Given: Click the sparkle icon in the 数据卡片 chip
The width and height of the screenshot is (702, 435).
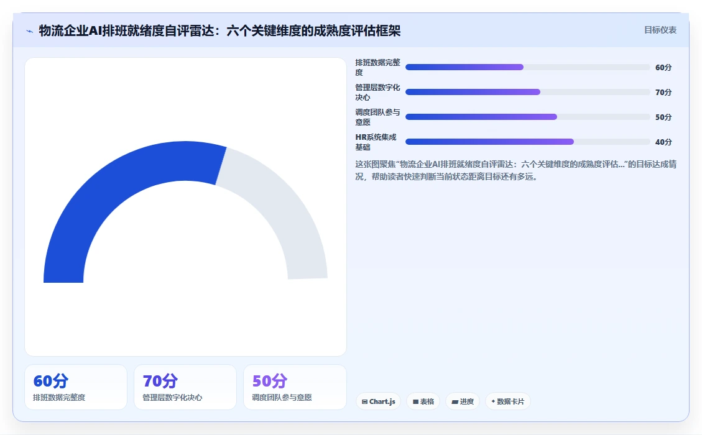Looking at the screenshot, I should [x=493, y=401].
